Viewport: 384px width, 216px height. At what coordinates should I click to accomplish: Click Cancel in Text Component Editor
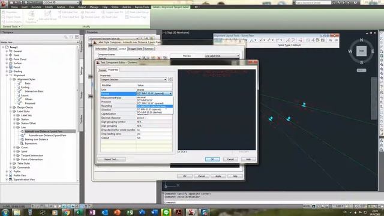click(x=230, y=159)
